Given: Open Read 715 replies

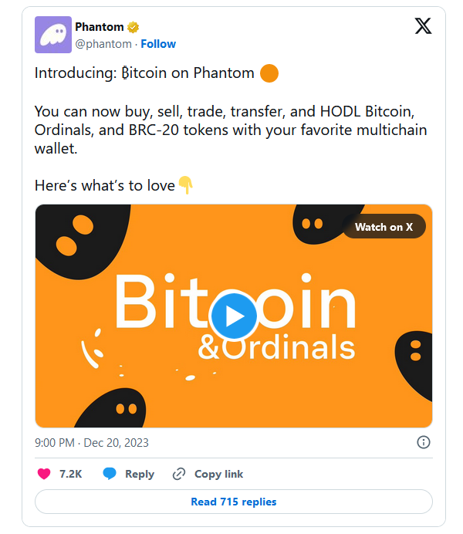Looking at the screenshot, I should [x=233, y=502].
